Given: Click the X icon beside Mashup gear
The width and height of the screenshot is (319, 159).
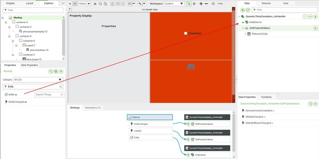Looking at the screenshot, I should (61, 71).
